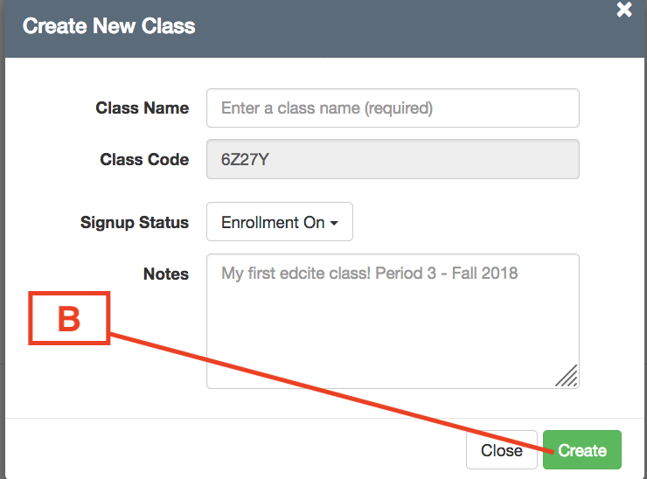Click the white Close button
This screenshot has height=479, width=647.
(502, 450)
